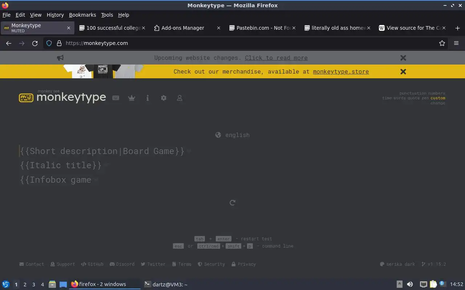Switch to the Add-ons Manager tab
The image size is (465, 290).
pos(187,28)
